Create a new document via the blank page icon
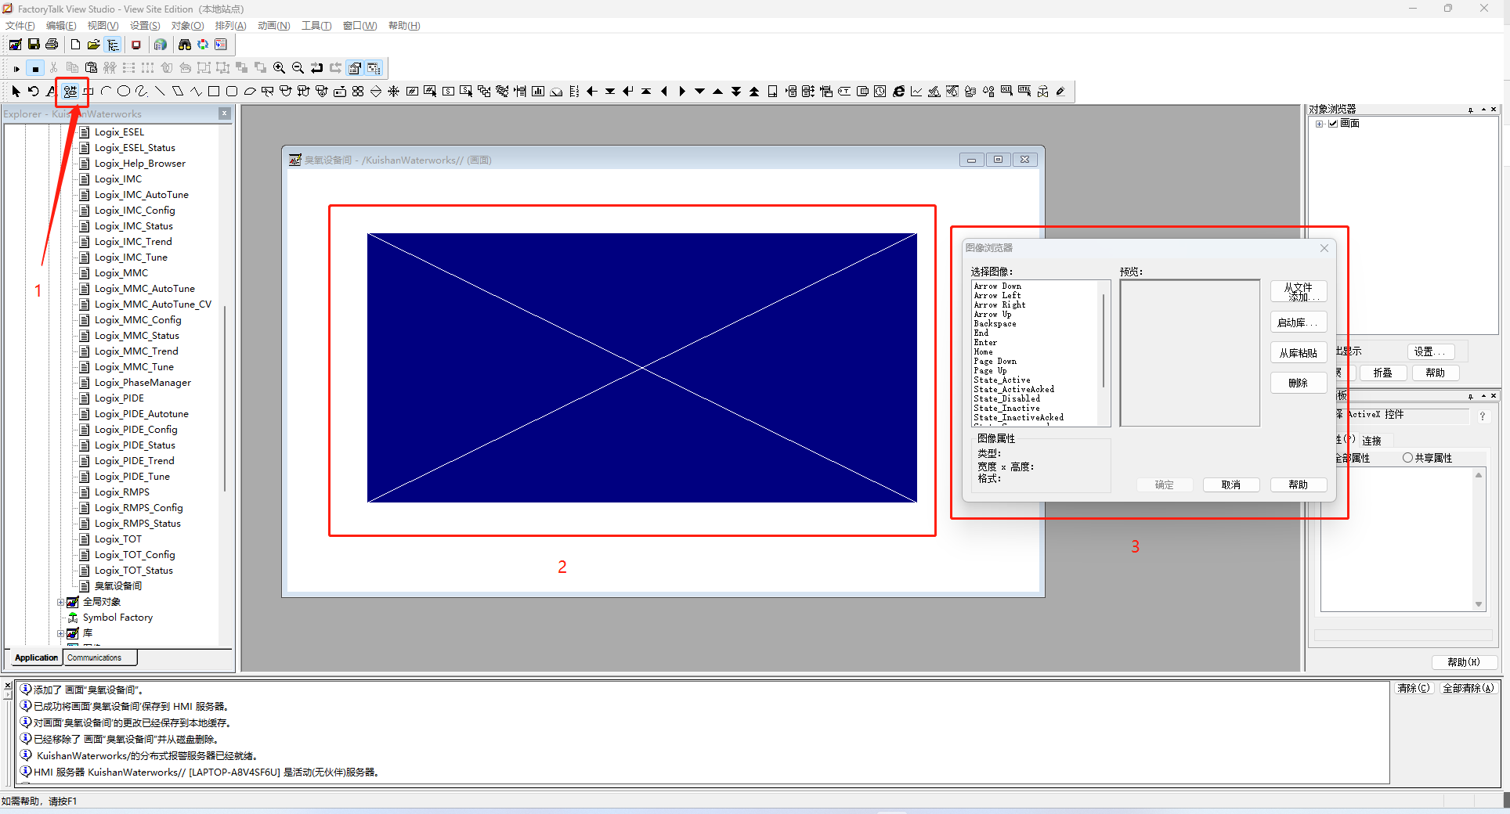Image resolution: width=1510 pixels, height=814 pixels. click(75, 45)
